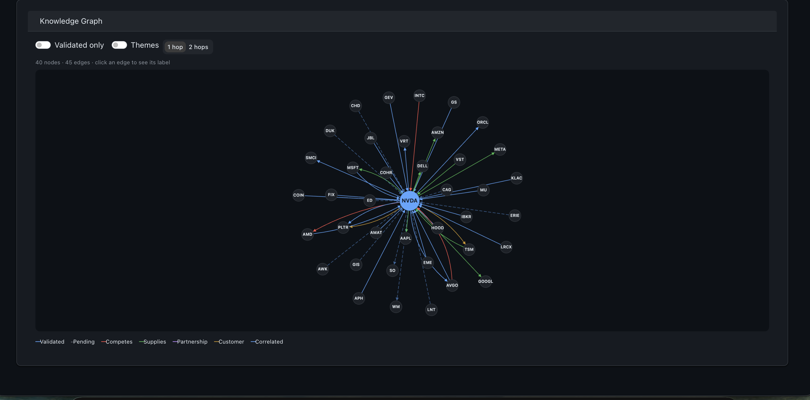Select the GOOGL node
The image size is (810, 400).
pyautogui.click(x=485, y=281)
